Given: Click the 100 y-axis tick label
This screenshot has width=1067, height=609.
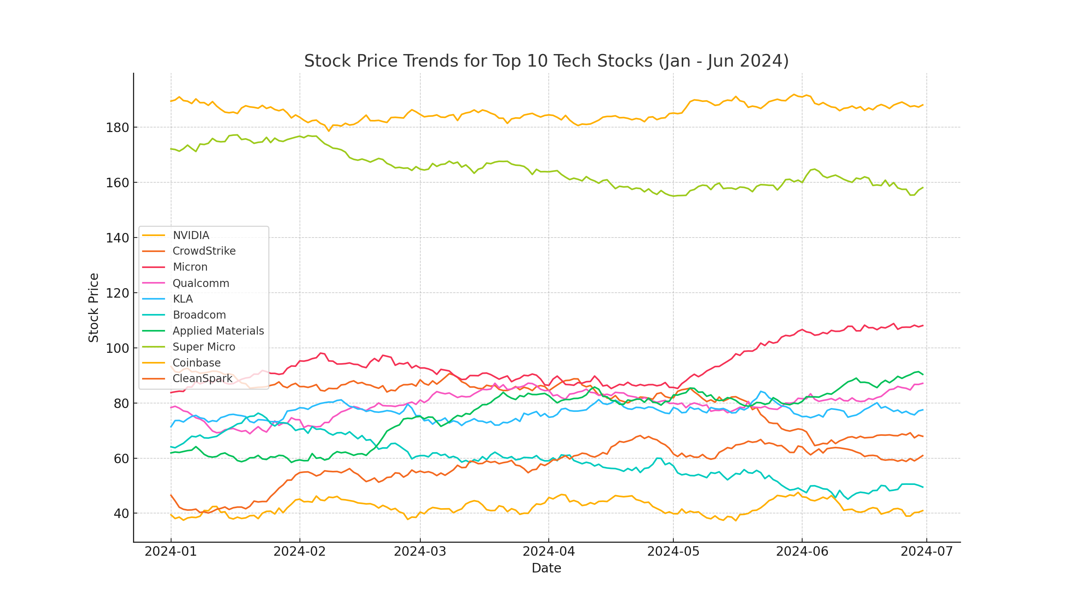Looking at the screenshot, I should (x=117, y=348).
